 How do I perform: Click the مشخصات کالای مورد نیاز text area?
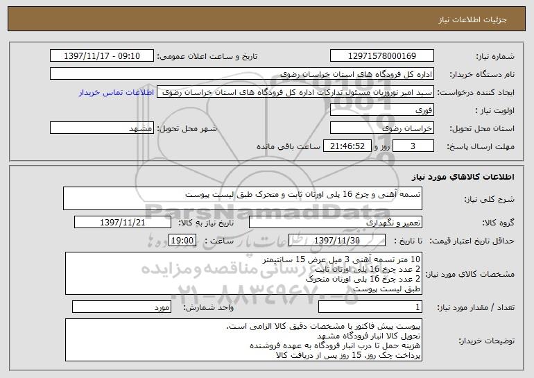point(243,273)
